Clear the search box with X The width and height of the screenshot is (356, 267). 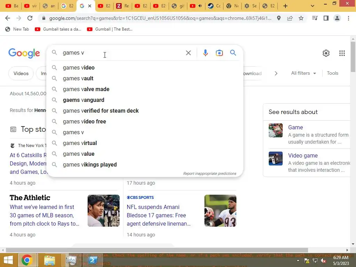click(x=188, y=53)
